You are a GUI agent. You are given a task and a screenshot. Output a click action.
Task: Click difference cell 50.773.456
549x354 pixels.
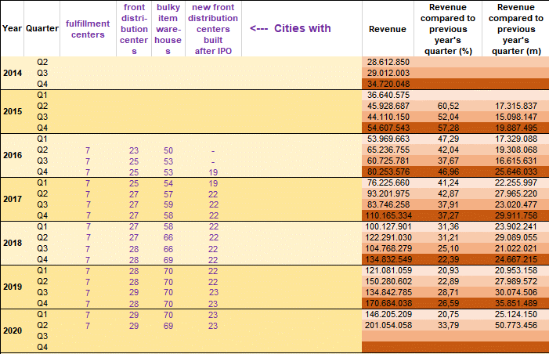pos(516,325)
